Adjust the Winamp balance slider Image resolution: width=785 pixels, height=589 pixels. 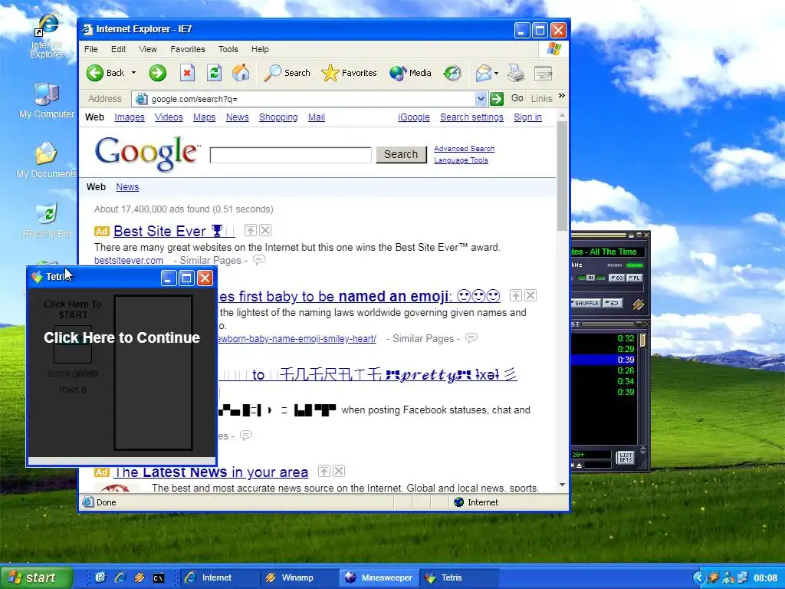[x=590, y=278]
